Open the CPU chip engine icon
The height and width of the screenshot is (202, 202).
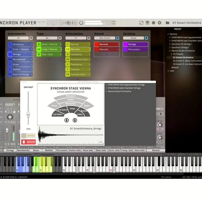click(x=153, y=23)
